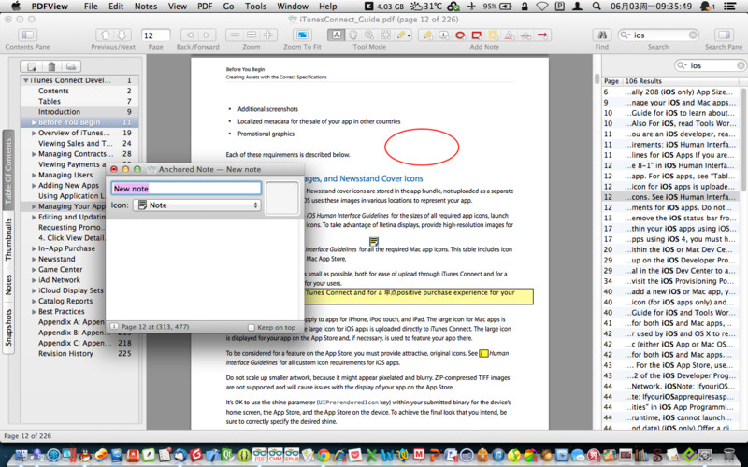The image size is (748, 467).
Task: Select the Text tool mode
Action: (337, 35)
